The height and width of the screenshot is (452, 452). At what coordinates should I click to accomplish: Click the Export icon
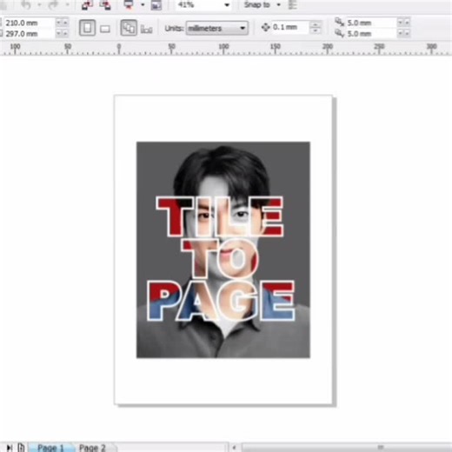[105, 5]
